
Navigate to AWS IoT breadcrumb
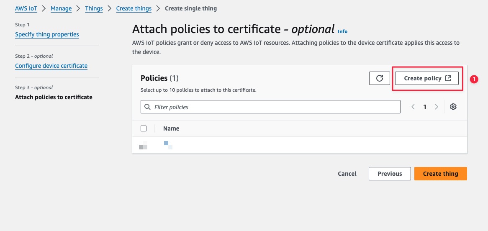click(x=26, y=8)
